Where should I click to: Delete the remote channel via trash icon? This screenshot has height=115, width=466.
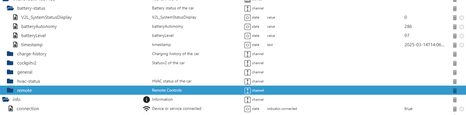455,91
